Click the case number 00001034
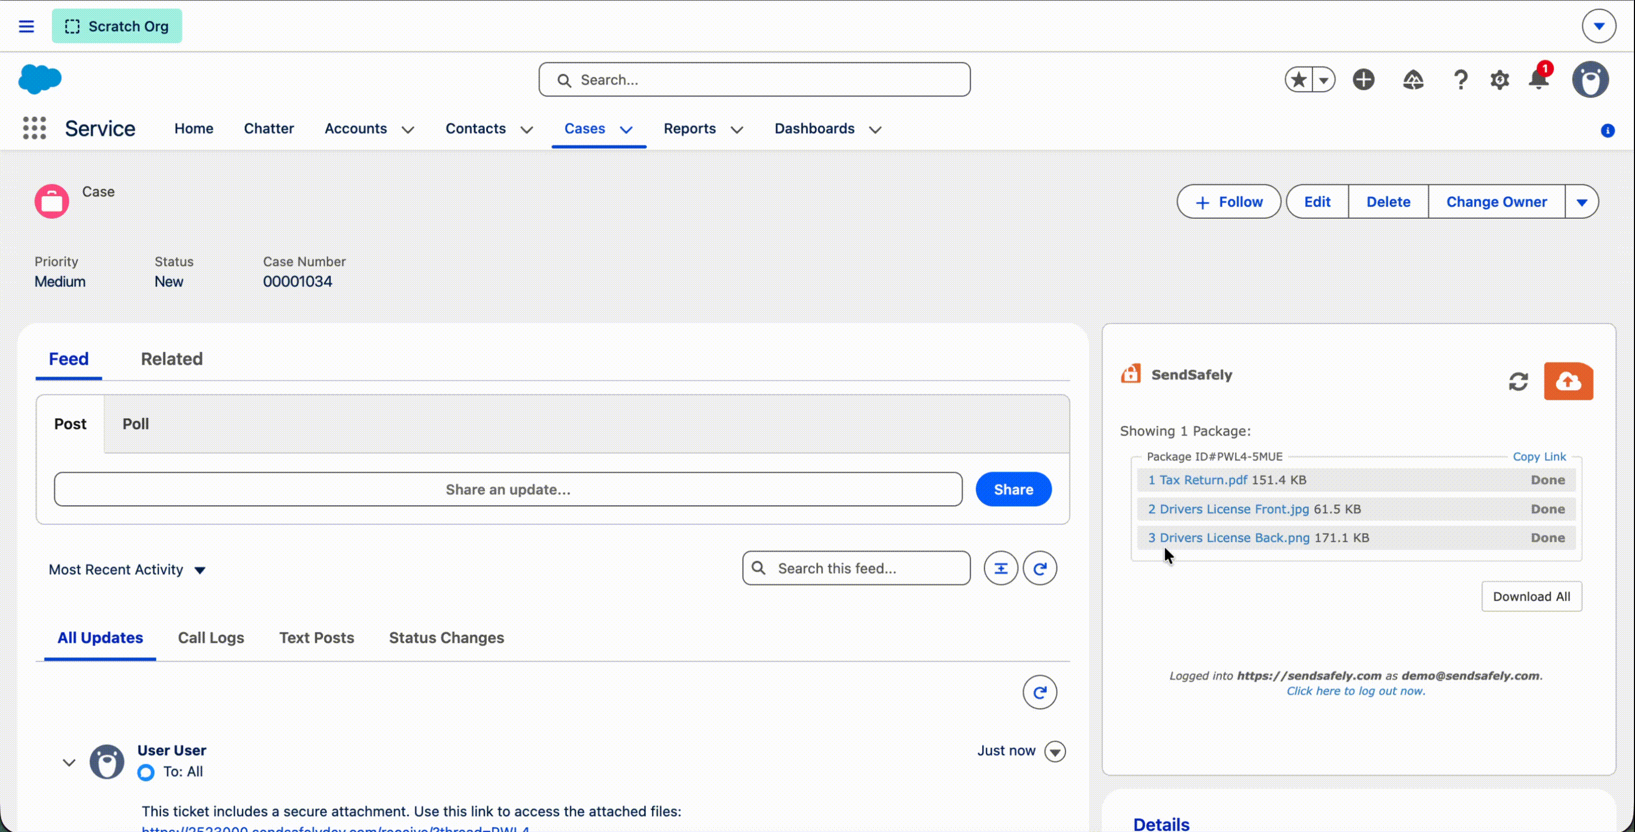The image size is (1635, 832). 297,281
